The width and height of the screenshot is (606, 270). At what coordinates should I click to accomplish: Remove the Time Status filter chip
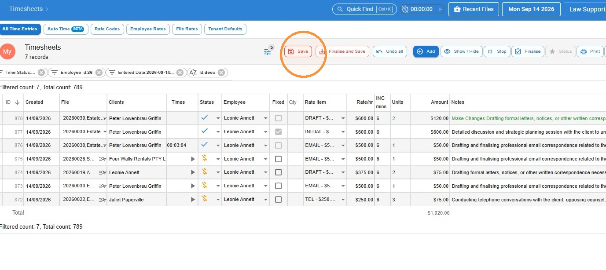pyautogui.click(x=41, y=73)
